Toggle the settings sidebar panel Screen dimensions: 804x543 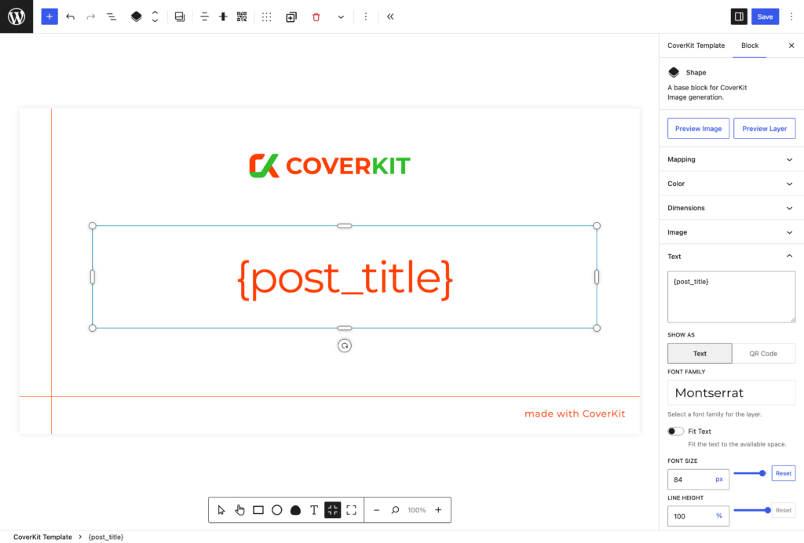pos(739,16)
